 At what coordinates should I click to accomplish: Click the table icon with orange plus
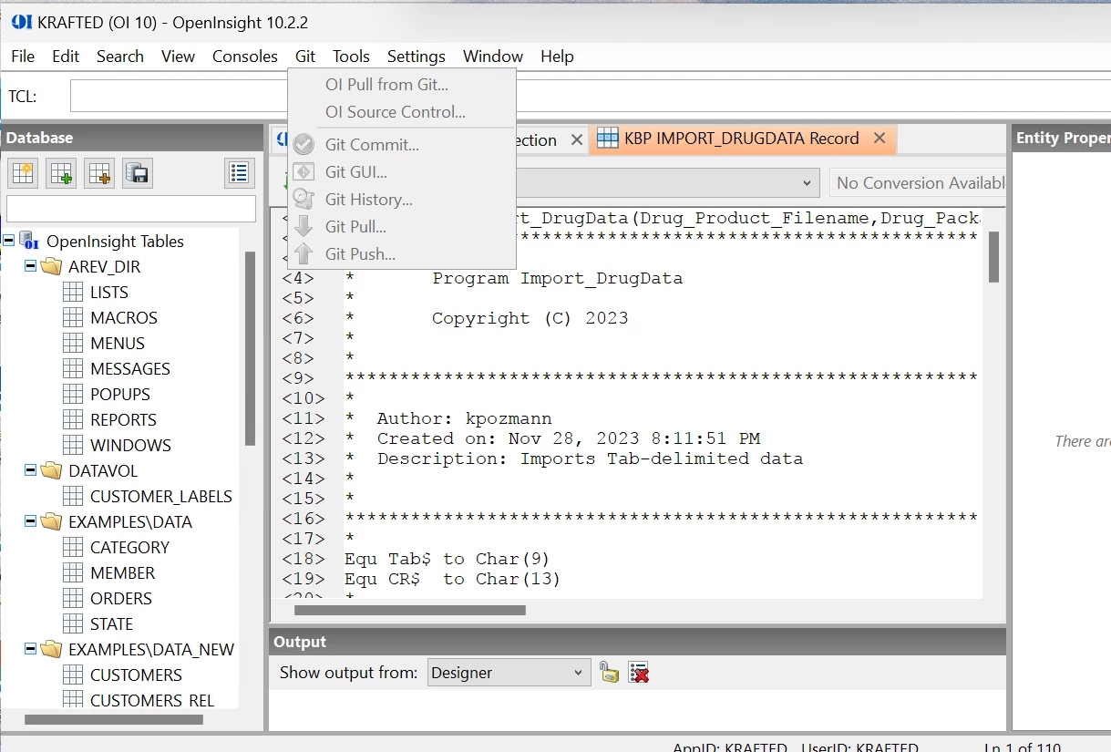pyautogui.click(x=99, y=172)
